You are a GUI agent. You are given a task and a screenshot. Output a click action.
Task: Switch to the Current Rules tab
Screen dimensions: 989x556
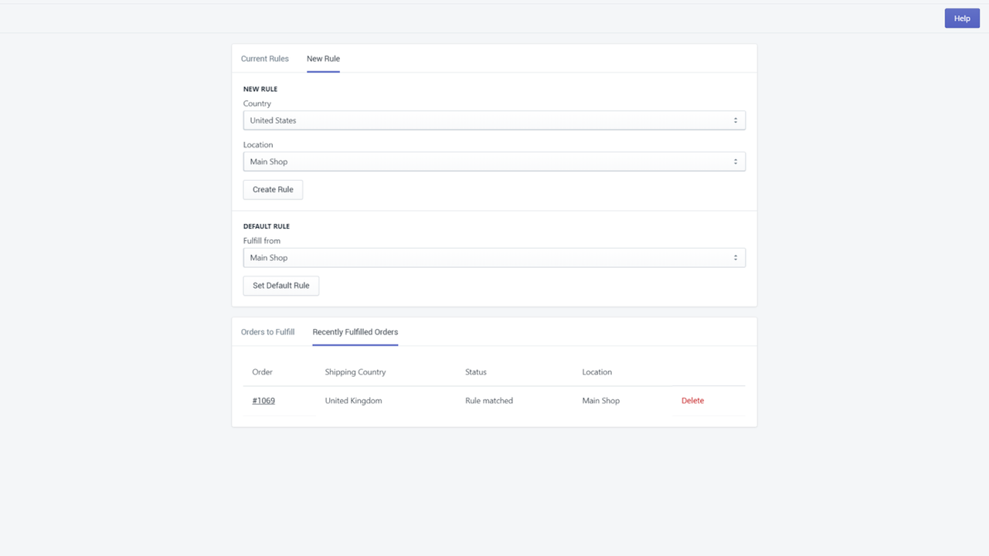click(x=264, y=58)
